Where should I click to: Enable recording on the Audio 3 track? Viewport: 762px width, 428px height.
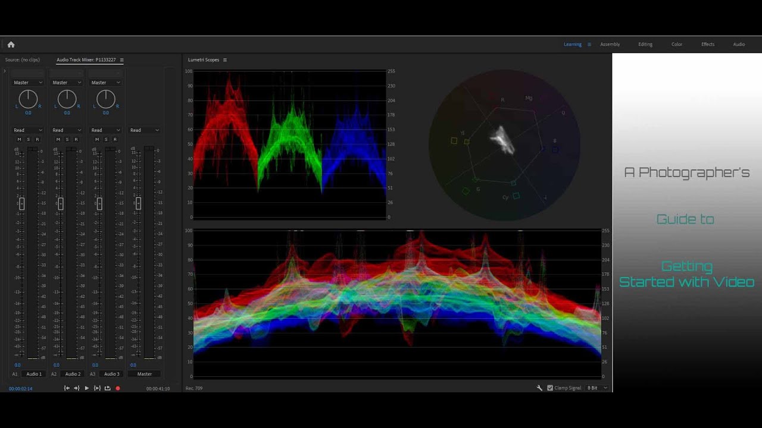click(114, 140)
